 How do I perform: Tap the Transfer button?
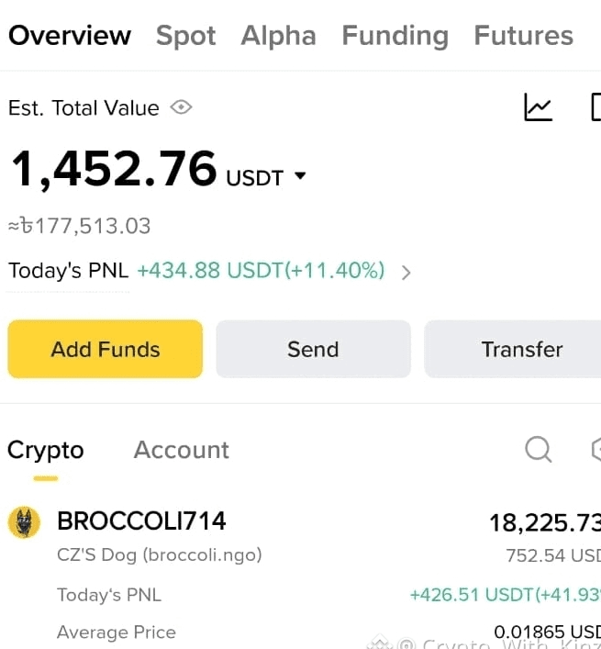(513, 349)
